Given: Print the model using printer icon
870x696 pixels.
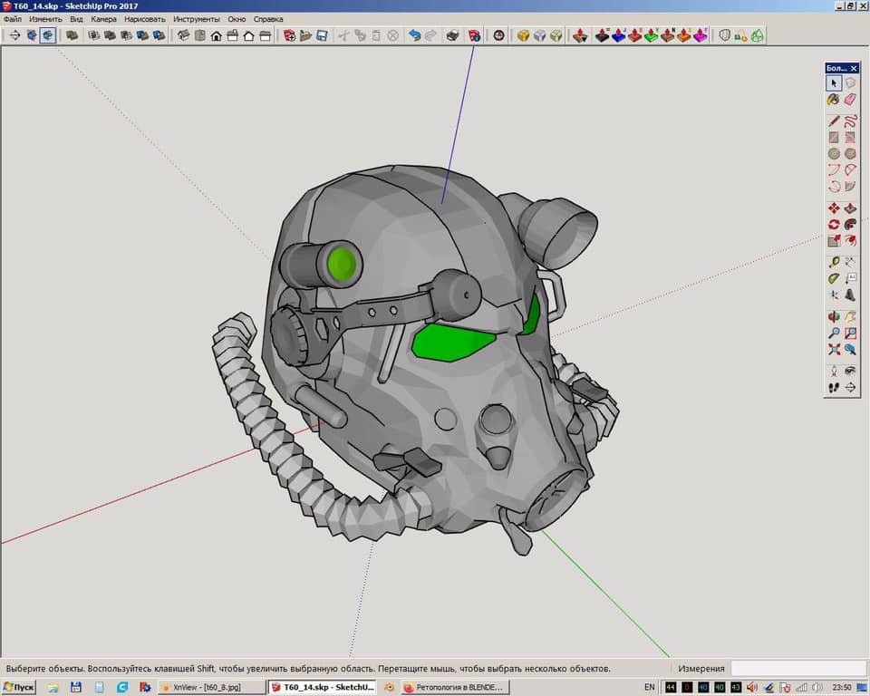Looking at the screenshot, I should [453, 35].
